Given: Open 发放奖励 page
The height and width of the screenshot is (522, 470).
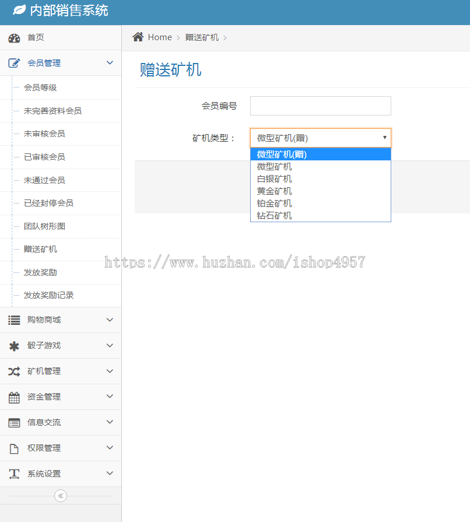Looking at the screenshot, I should click(x=61, y=272).
